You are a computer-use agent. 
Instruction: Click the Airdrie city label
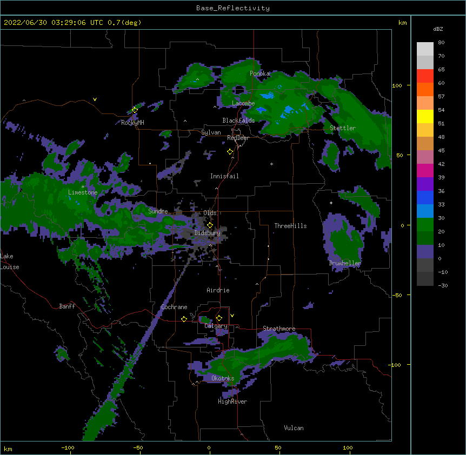point(218,290)
